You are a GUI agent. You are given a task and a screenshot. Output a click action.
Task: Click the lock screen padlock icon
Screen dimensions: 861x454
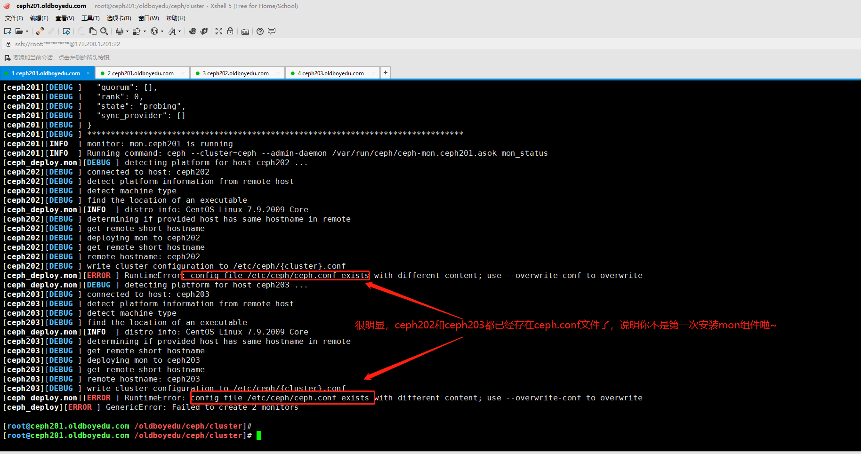point(230,31)
